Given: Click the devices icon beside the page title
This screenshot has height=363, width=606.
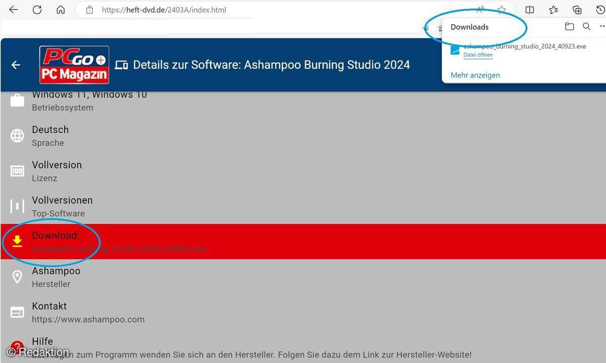Looking at the screenshot, I should click(x=121, y=65).
